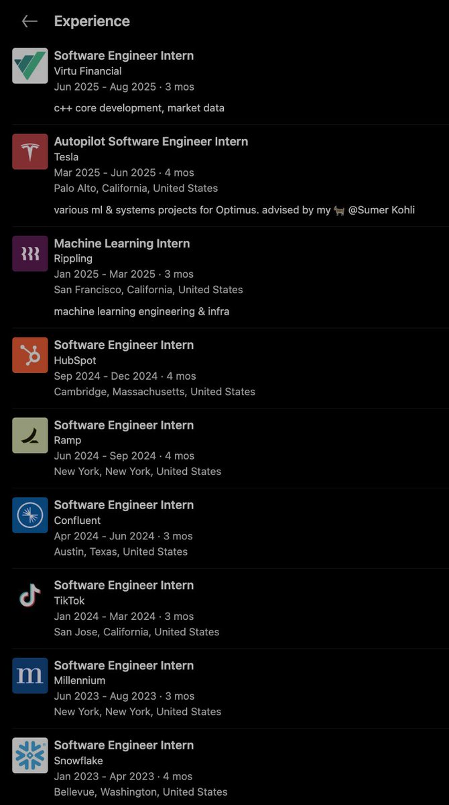Select the Ramp company name text
Image resolution: width=449 pixels, height=805 pixels.
68,440
